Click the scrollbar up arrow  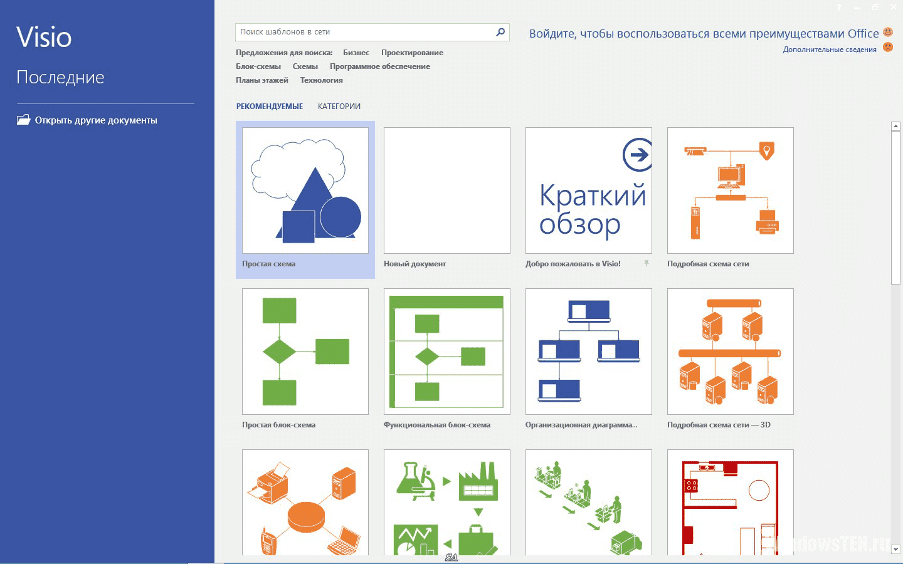pos(895,127)
